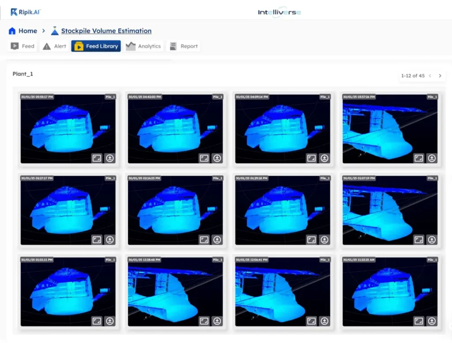This screenshot has width=452, height=356.
Task: Select the Analytics tab
Action: coord(143,46)
